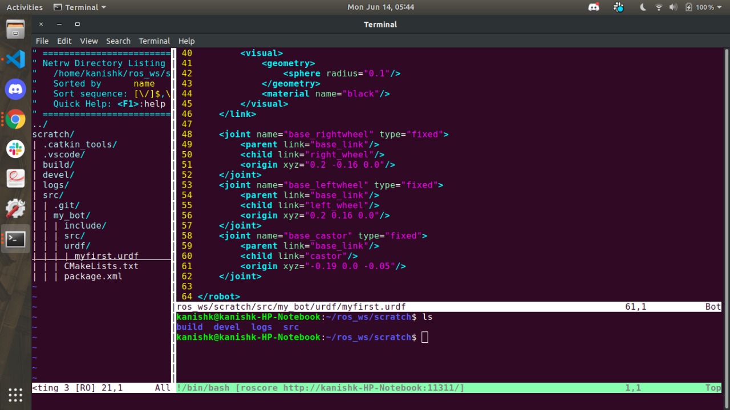This screenshot has width=730, height=410.
Task: Click the Slack icon in the system tray
Action: pyautogui.click(x=619, y=7)
